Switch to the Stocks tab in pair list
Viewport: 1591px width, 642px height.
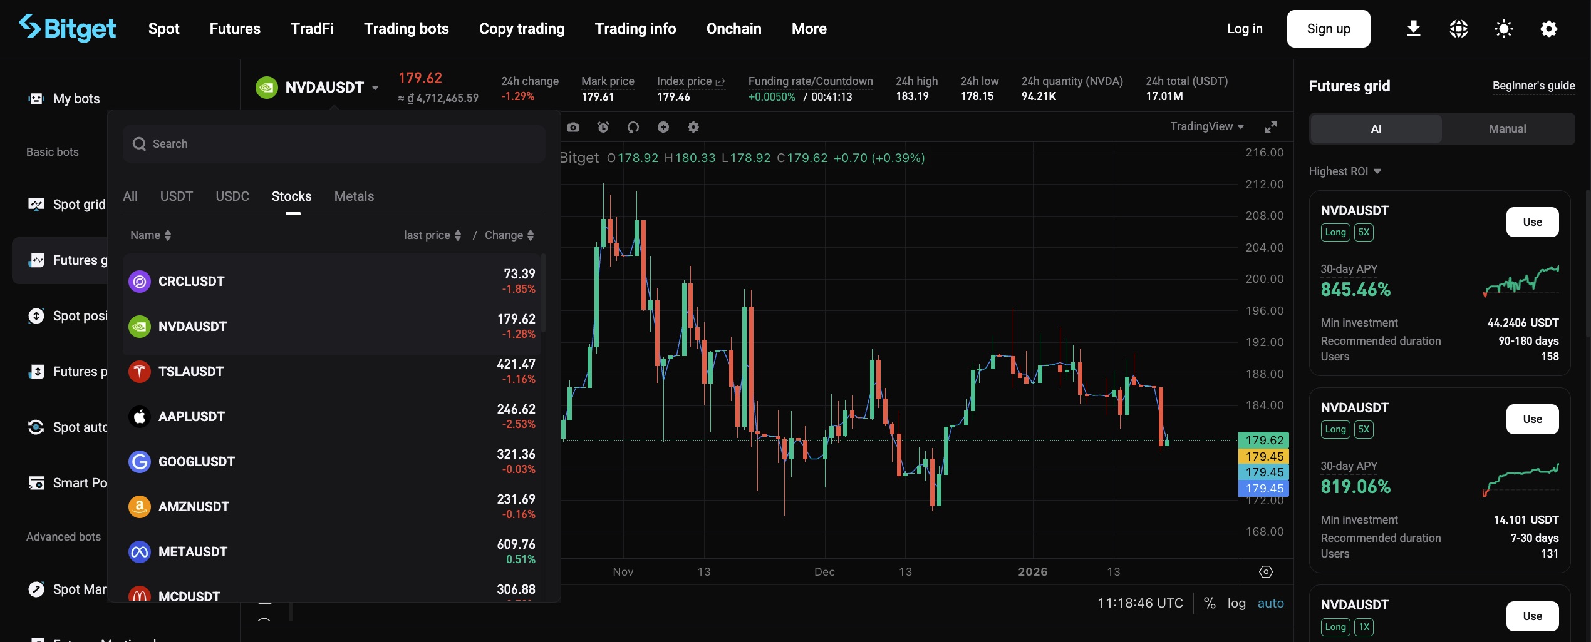pyautogui.click(x=291, y=196)
